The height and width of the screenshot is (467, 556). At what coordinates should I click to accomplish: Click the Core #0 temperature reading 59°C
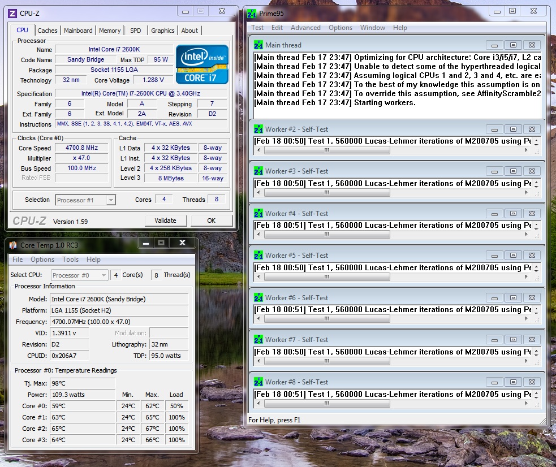click(x=83, y=406)
